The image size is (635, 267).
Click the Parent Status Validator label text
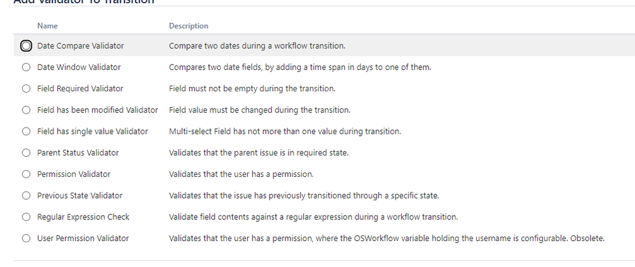(78, 153)
